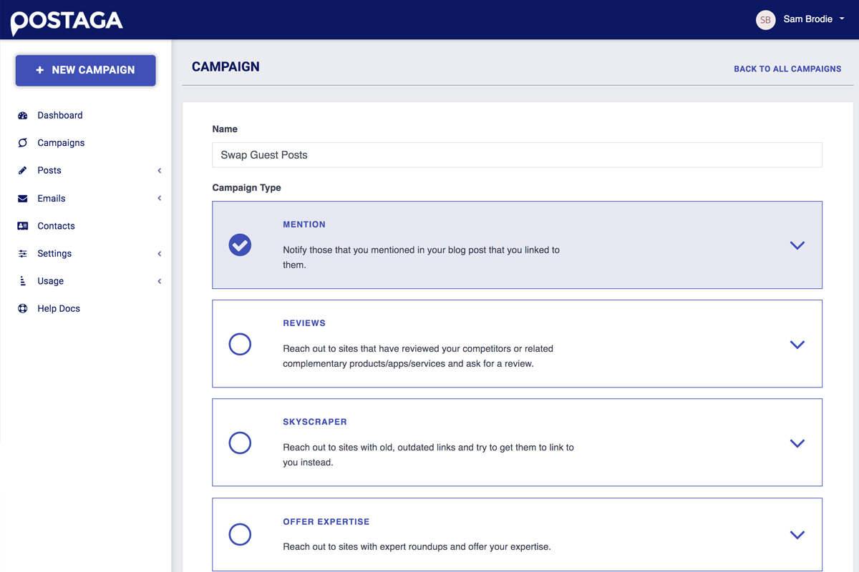Click Back to All Campaigns link
This screenshot has height=572, width=859.
pyautogui.click(x=787, y=69)
